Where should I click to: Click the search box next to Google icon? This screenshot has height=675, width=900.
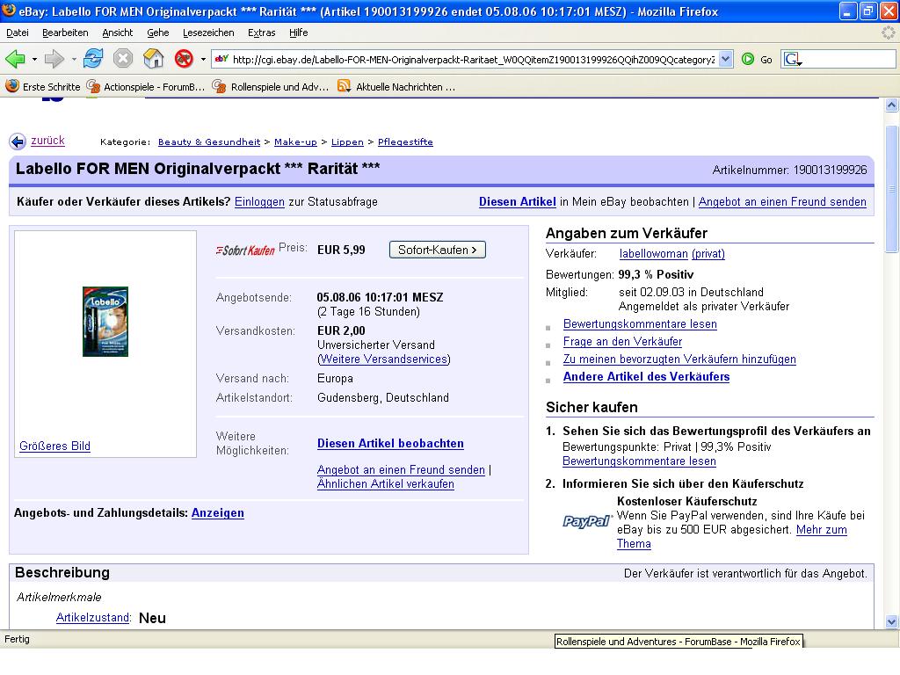(848, 59)
